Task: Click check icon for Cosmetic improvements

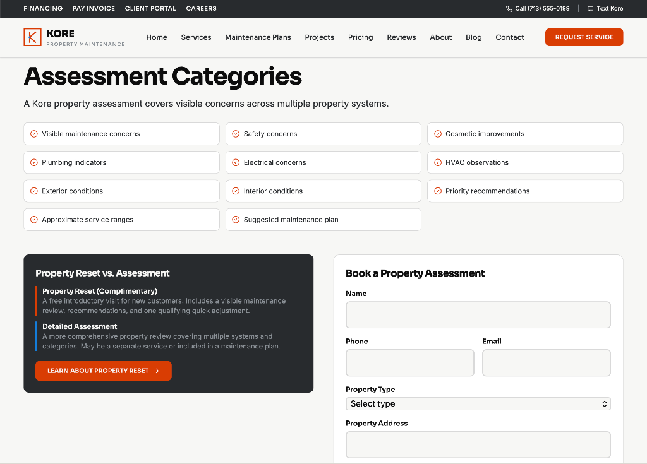Action: tap(438, 134)
